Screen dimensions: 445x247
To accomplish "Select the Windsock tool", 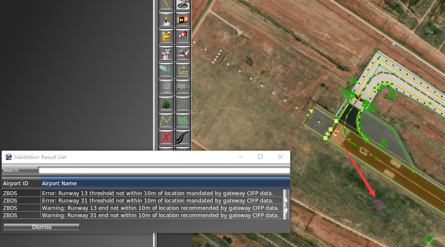I will [182, 37].
